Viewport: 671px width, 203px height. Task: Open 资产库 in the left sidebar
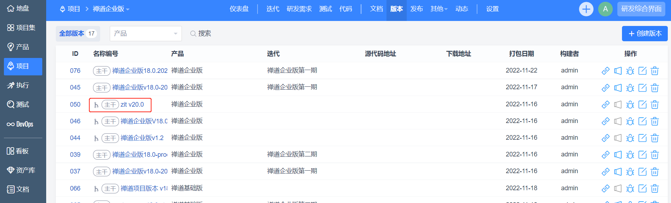(x=21, y=170)
